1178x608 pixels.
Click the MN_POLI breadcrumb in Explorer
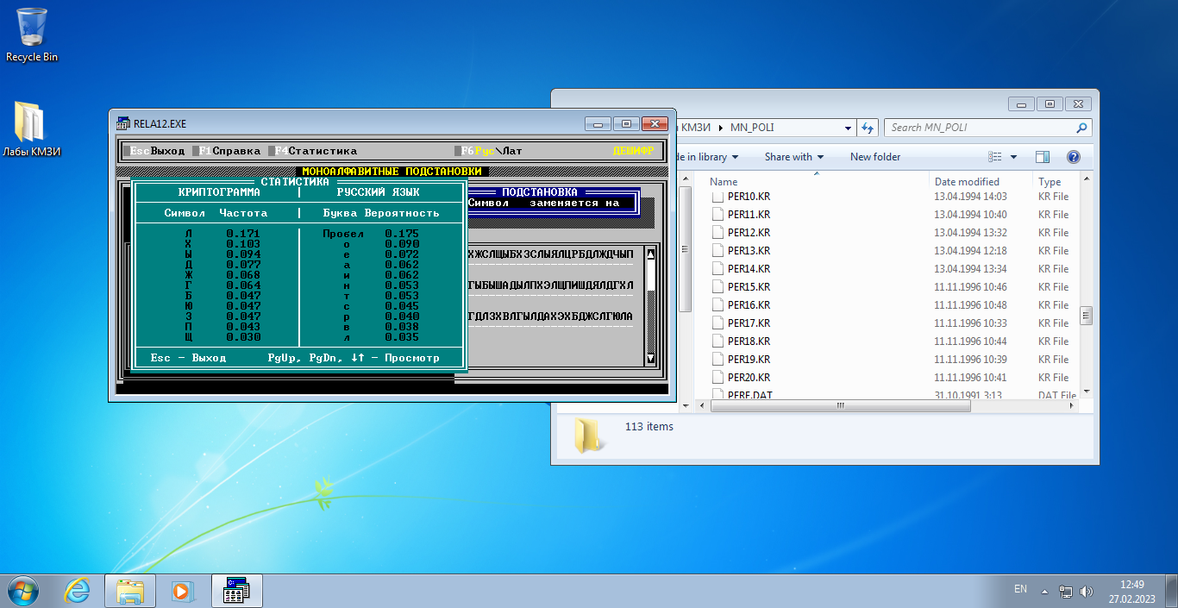[x=752, y=128]
